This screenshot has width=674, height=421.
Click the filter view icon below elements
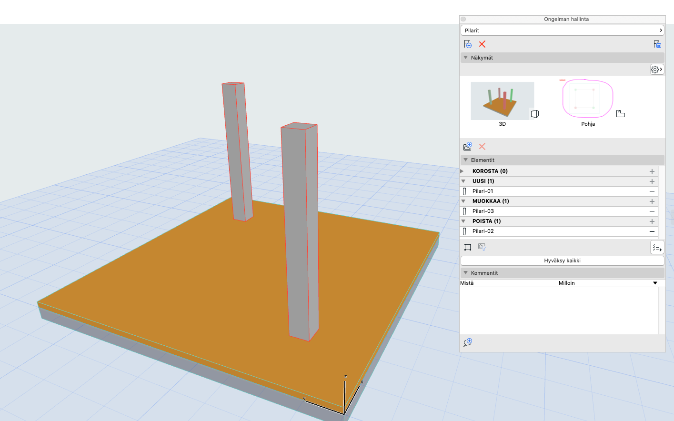pos(482,247)
